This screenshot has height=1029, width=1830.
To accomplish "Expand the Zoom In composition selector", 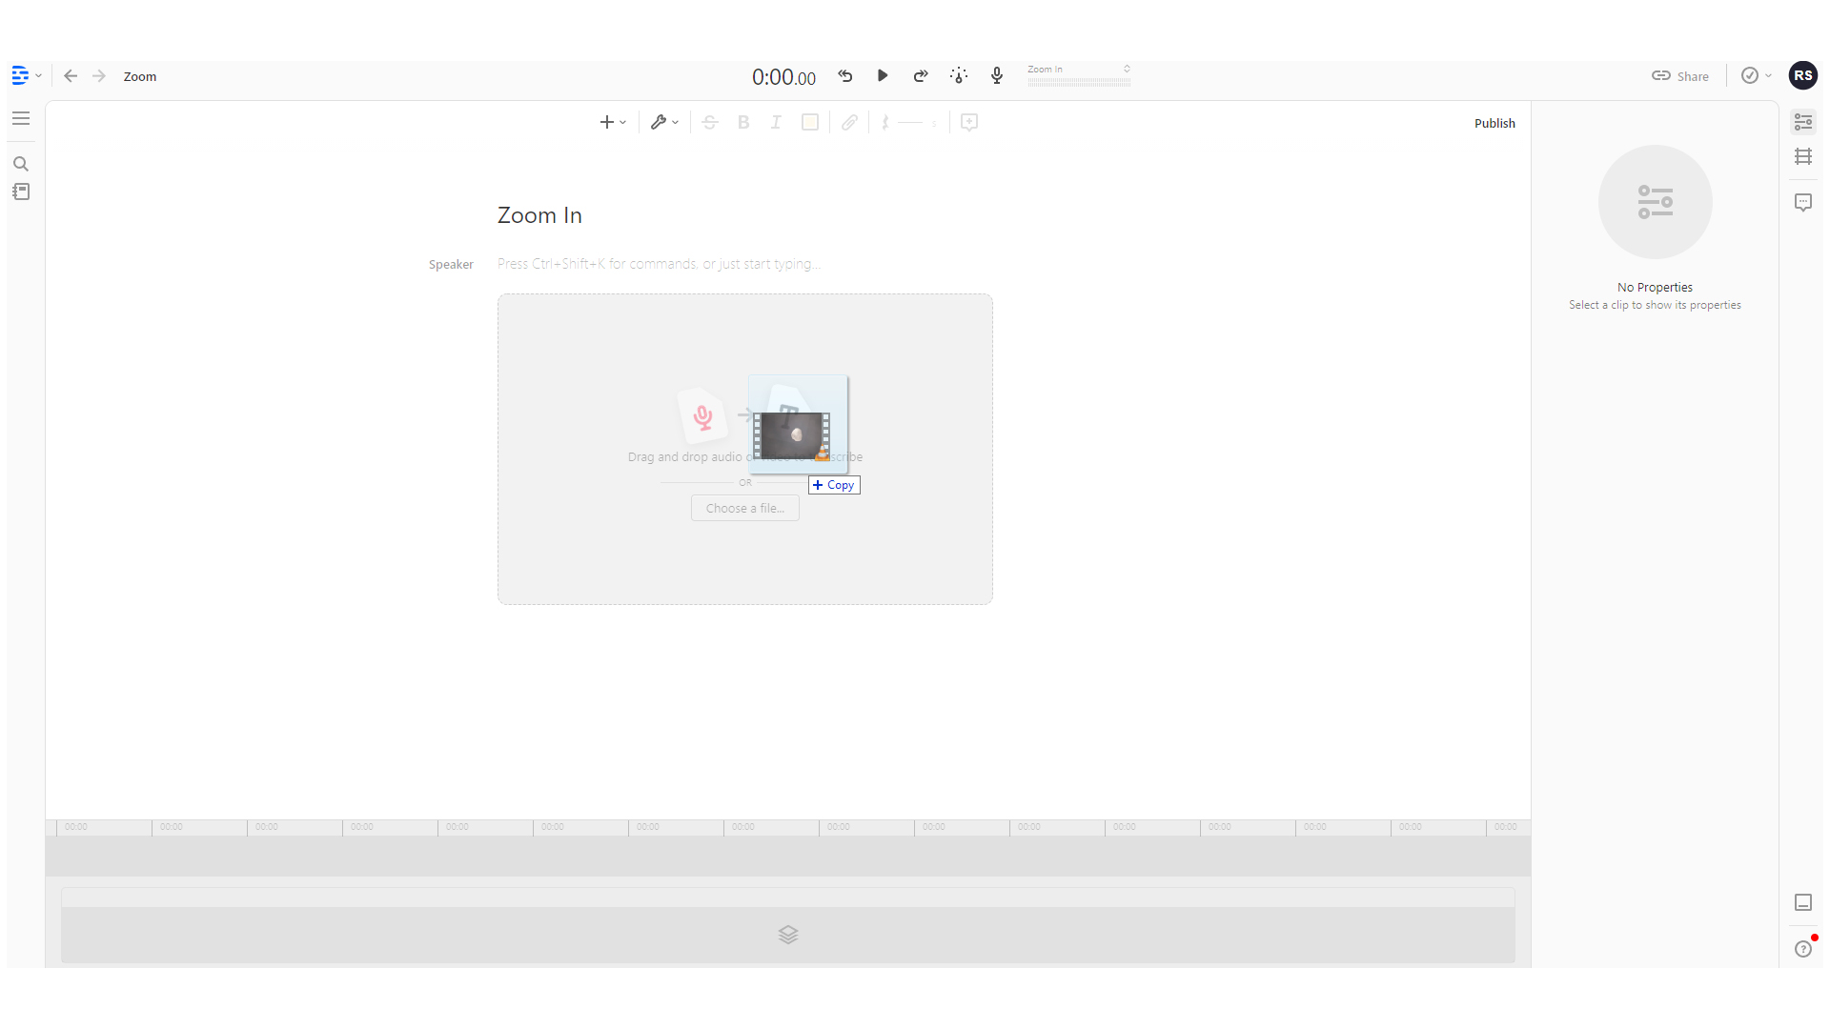I will tap(1126, 71).
